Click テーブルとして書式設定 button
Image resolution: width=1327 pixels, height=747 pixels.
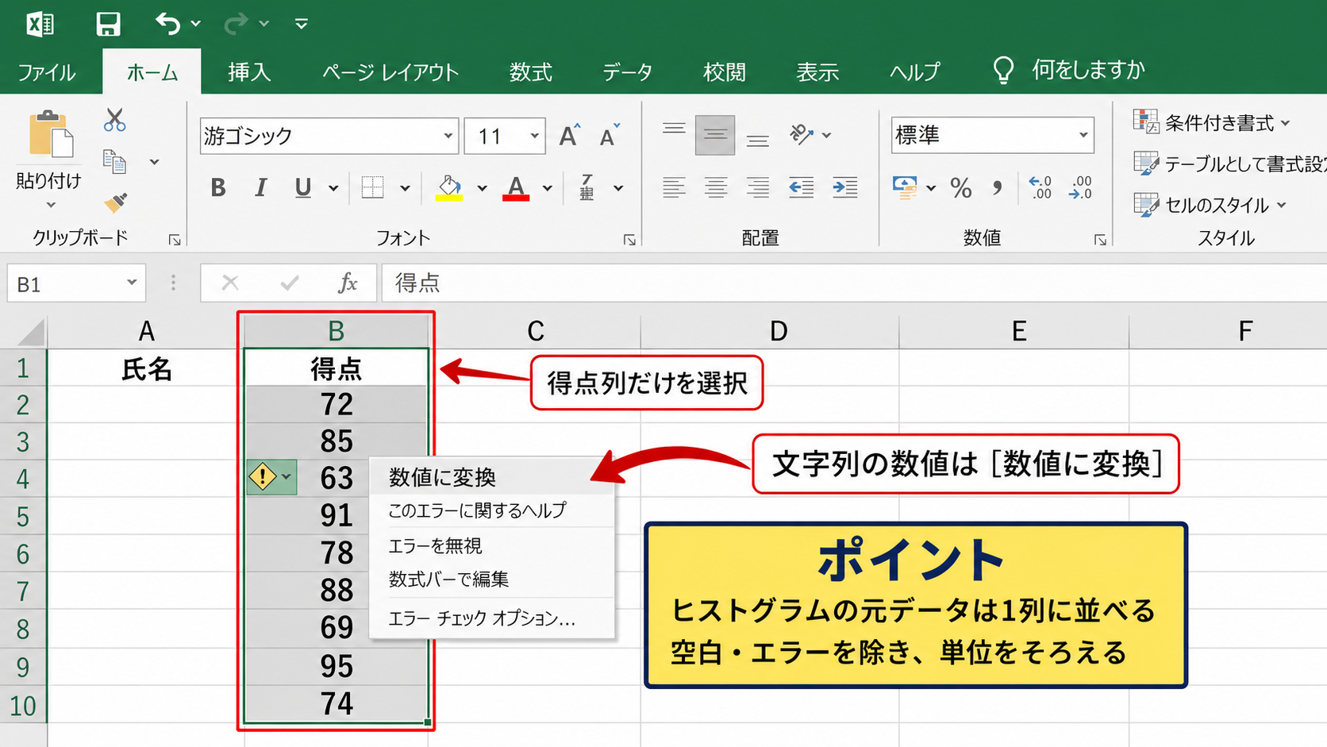click(x=1229, y=164)
